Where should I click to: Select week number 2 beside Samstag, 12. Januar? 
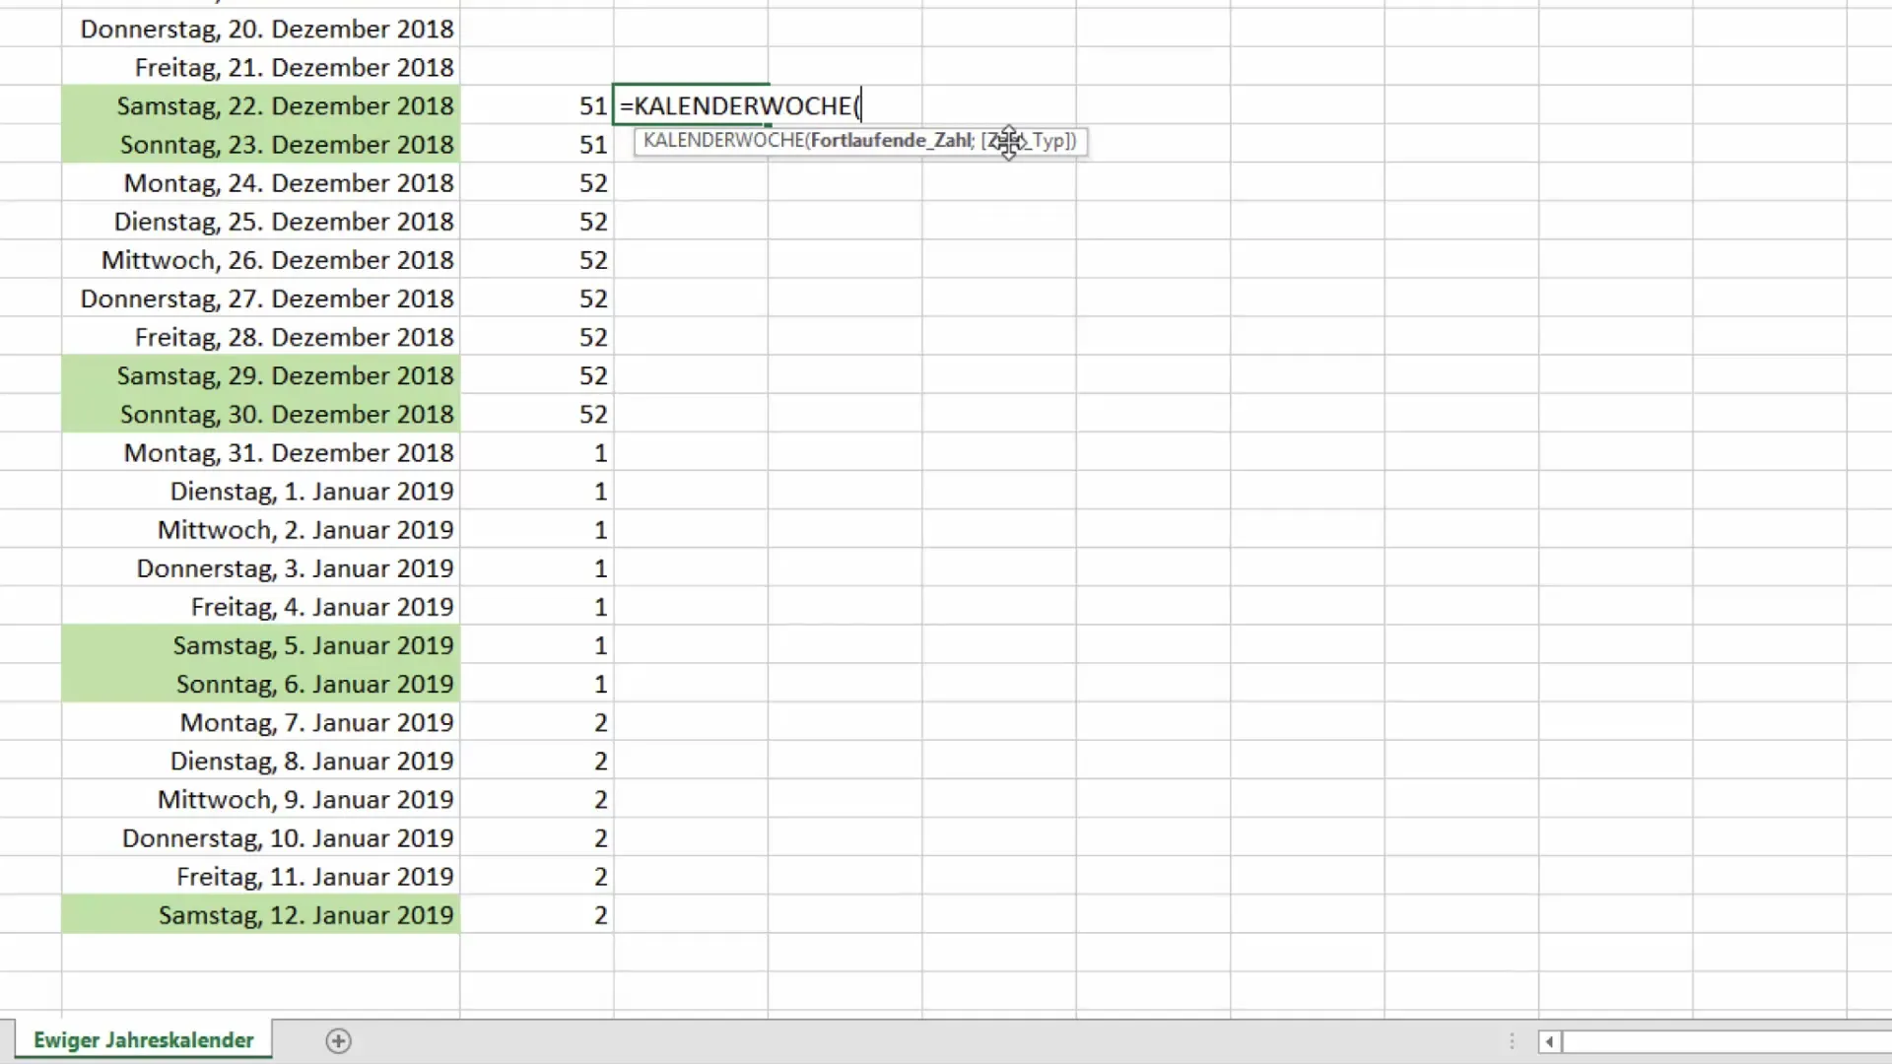point(537,914)
